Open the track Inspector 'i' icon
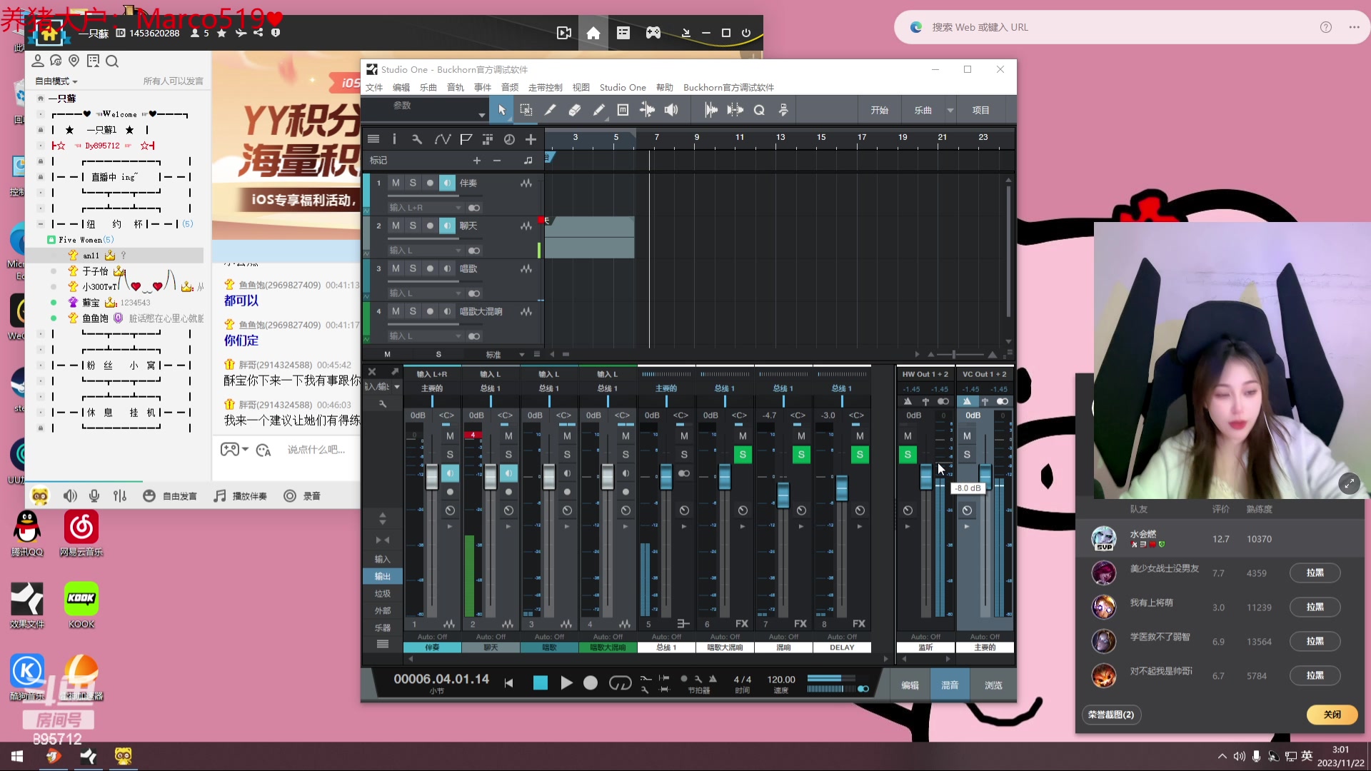The image size is (1371, 771). pyautogui.click(x=394, y=139)
